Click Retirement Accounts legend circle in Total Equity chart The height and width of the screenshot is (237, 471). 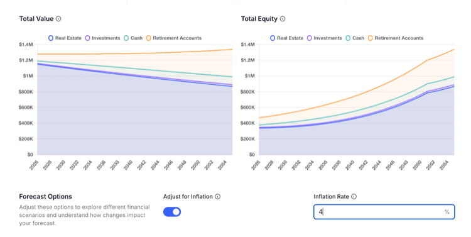[370, 38]
